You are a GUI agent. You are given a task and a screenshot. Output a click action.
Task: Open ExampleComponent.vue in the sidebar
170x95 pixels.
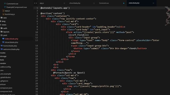[16, 7]
